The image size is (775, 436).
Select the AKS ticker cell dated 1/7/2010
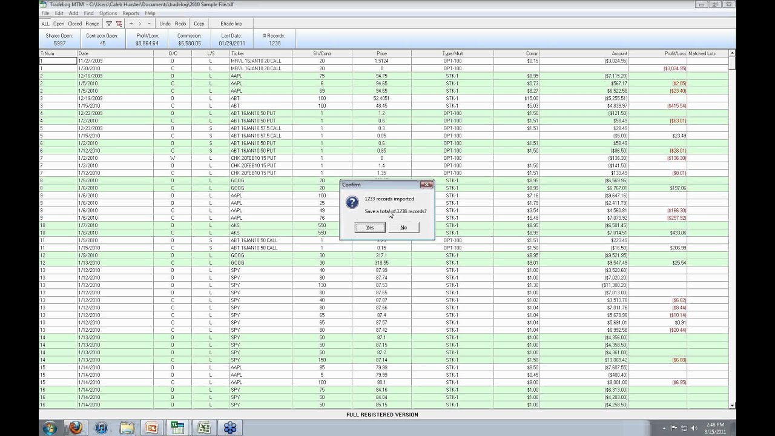click(261, 225)
